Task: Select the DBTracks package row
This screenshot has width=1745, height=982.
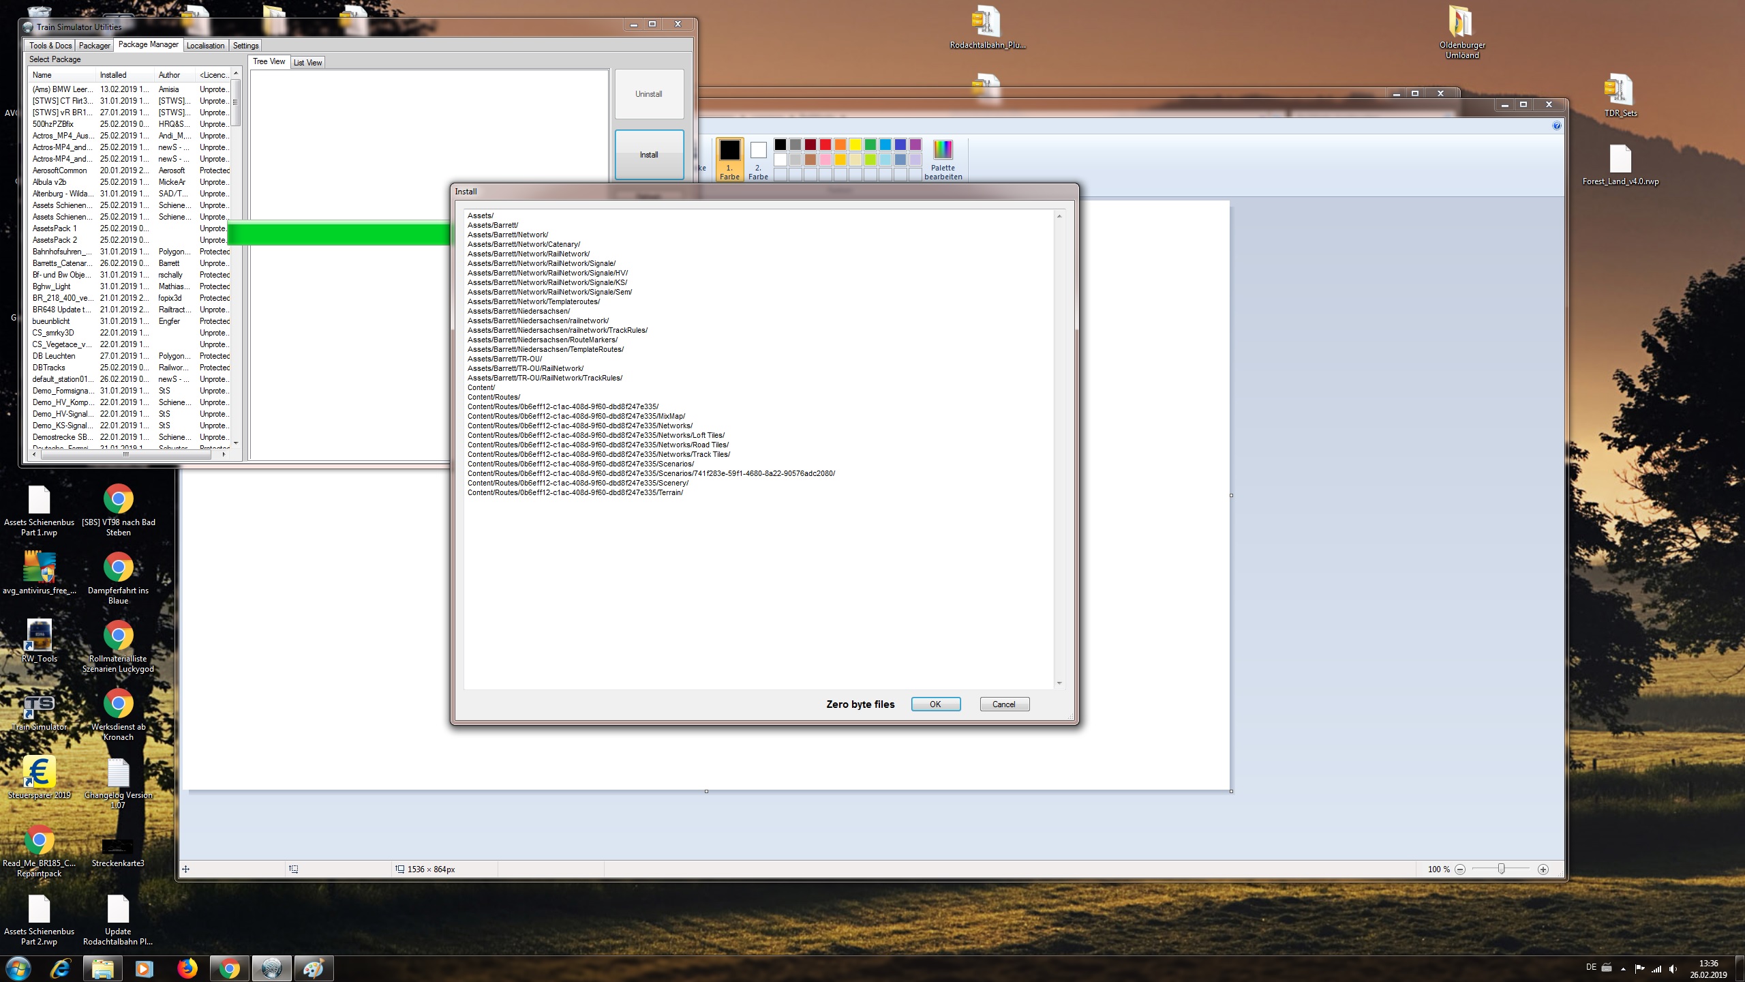Action: pyautogui.click(x=49, y=368)
